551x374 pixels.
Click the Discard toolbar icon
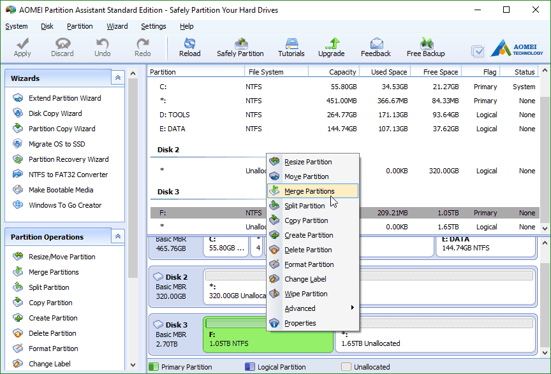point(62,43)
